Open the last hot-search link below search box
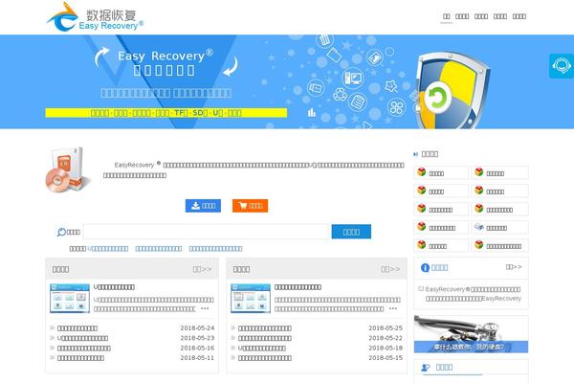Screen dimensions: 574x383 click(x=215, y=249)
